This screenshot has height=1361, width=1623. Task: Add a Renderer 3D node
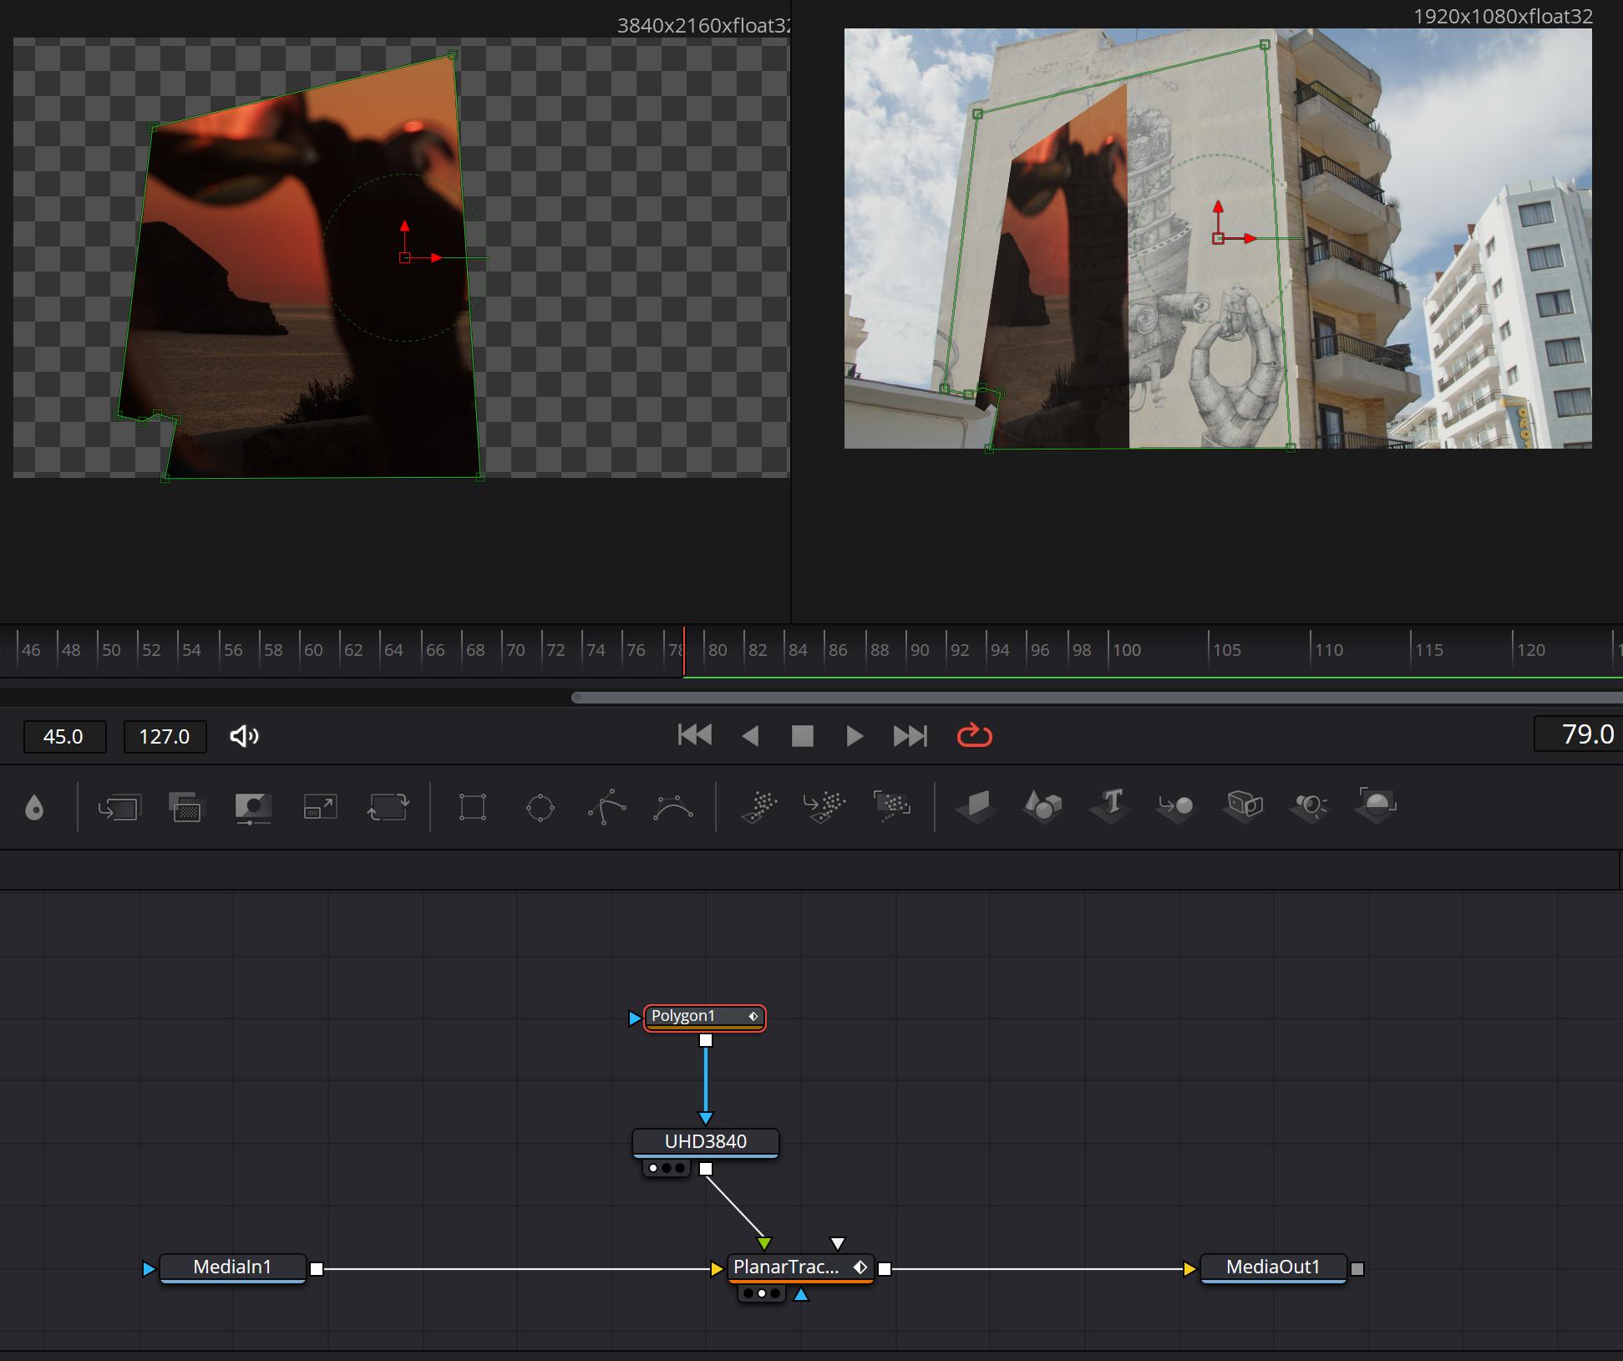coord(1377,807)
